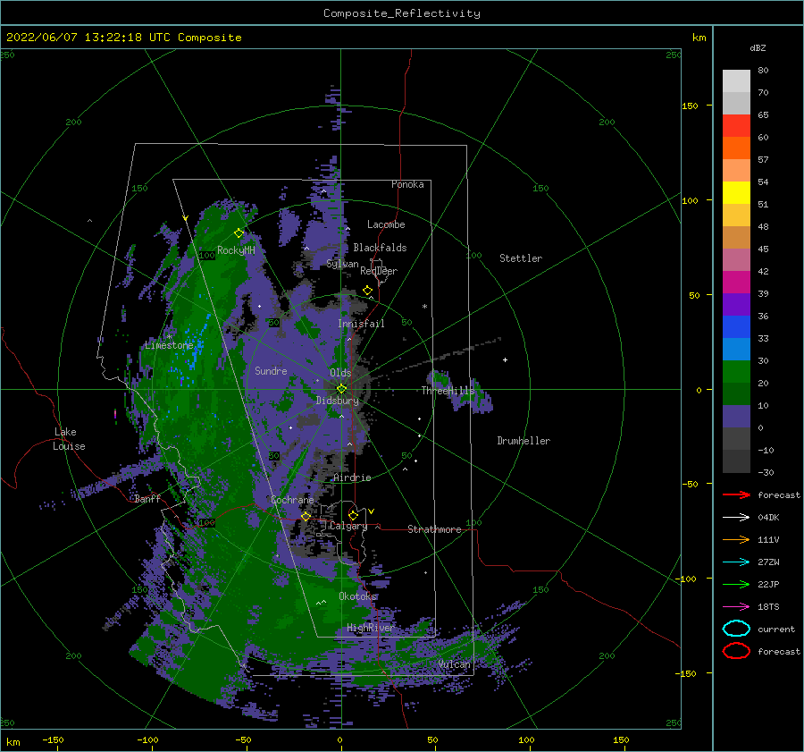Click the Airdrie label
Image resolution: width=804 pixels, height=752 pixels.
pyautogui.click(x=352, y=477)
